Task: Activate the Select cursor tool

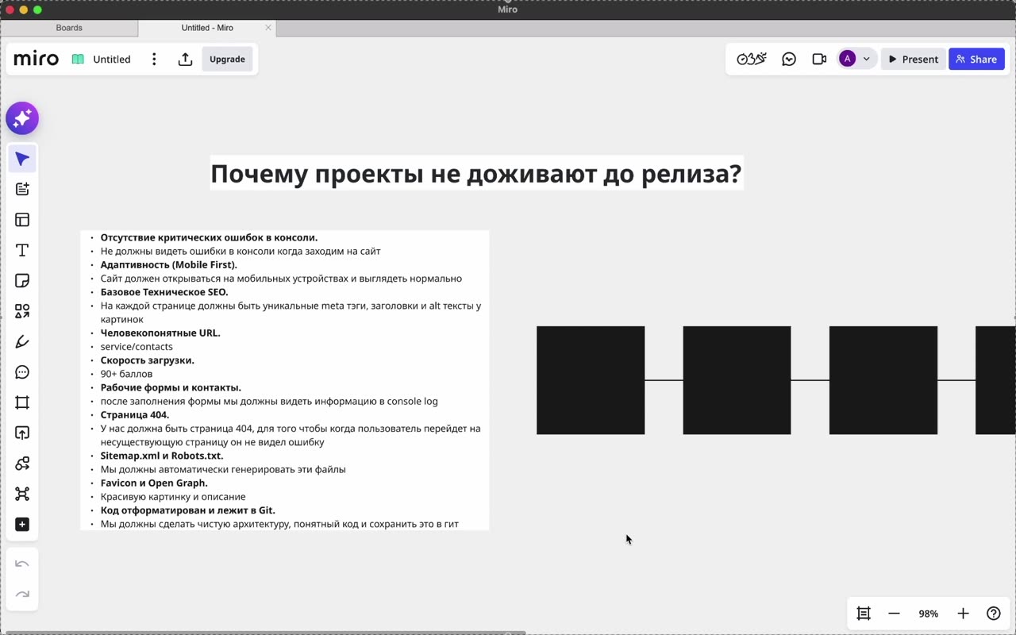Action: pyautogui.click(x=22, y=159)
